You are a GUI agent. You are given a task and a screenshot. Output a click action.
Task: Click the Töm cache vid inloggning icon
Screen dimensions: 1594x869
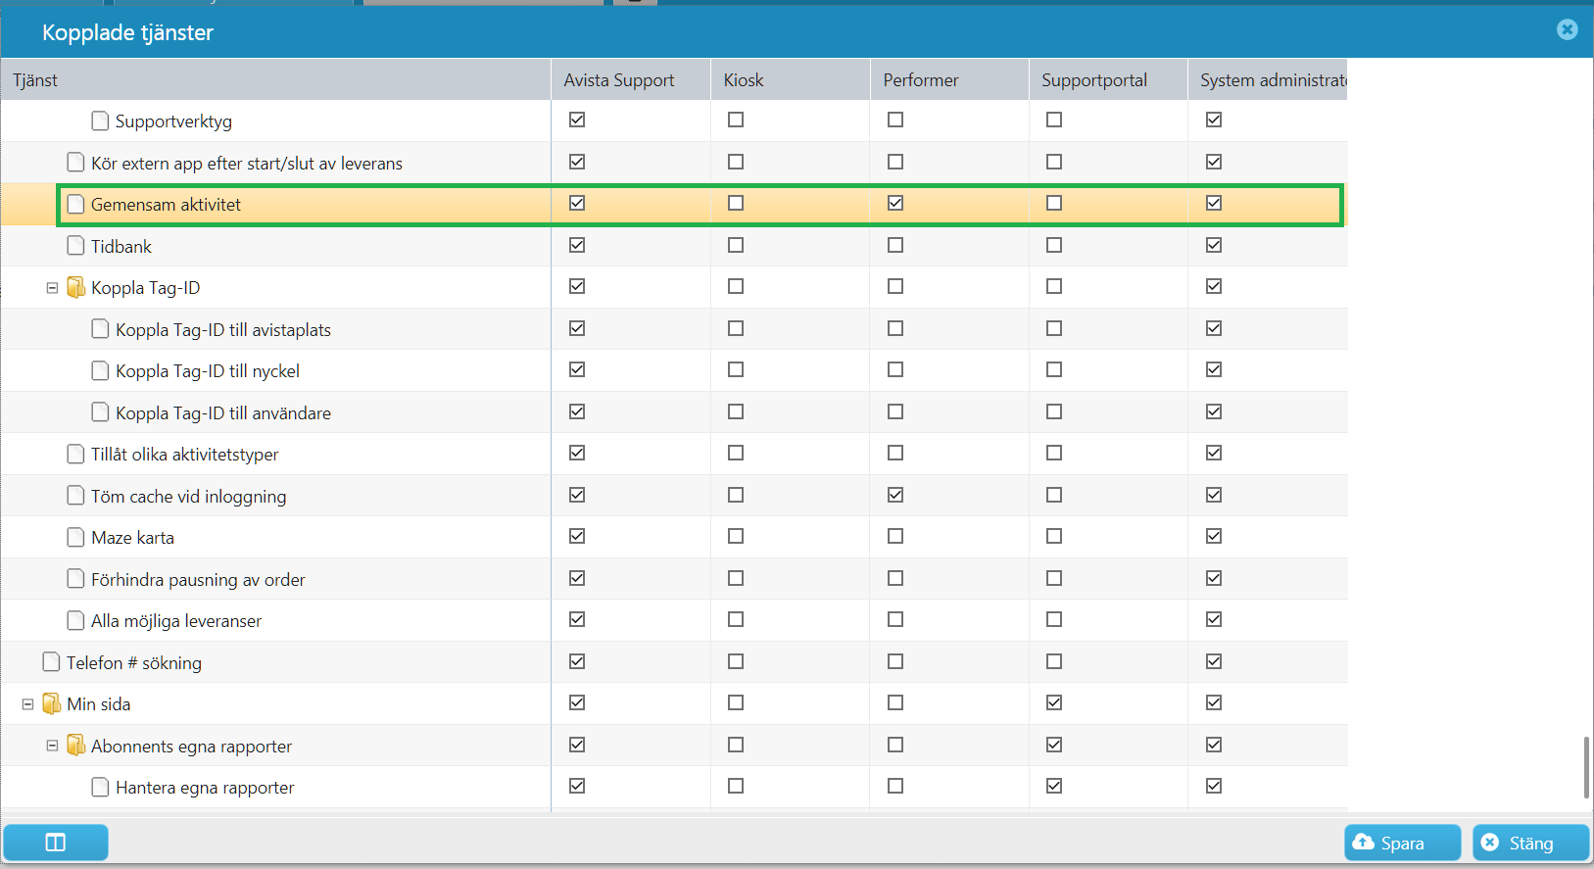(x=75, y=496)
